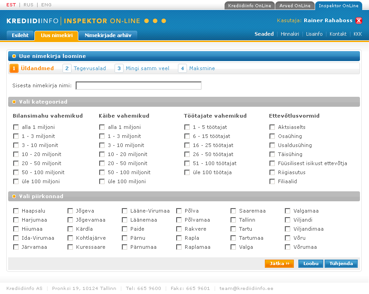
Task: Check Viljandi region
Action: click(288, 220)
